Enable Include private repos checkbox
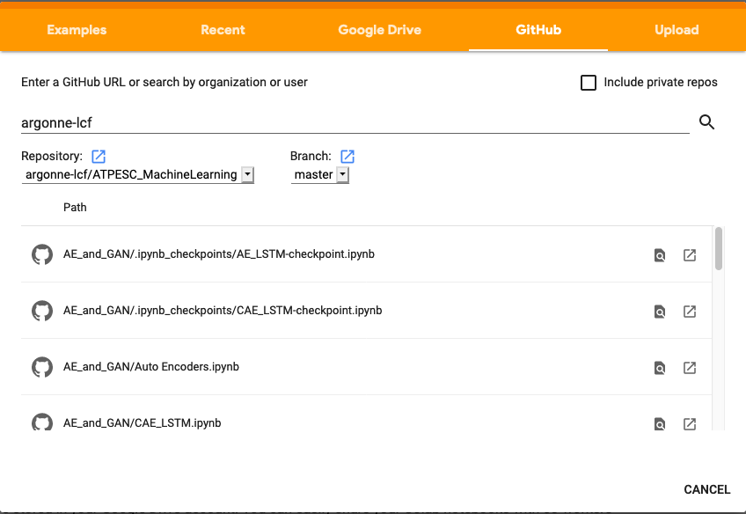Viewport: 746px width, 514px height. [x=589, y=83]
